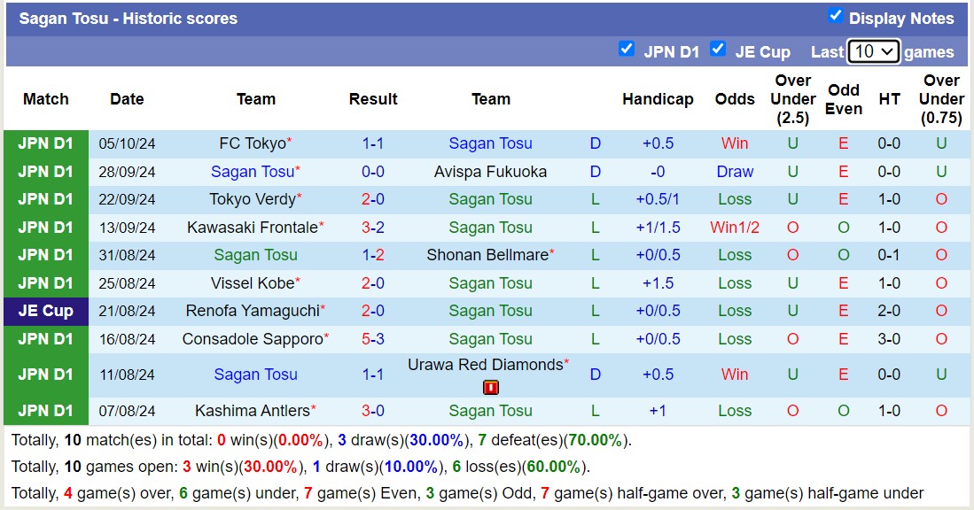
Task: Click the Handicap column header
Action: [658, 99]
